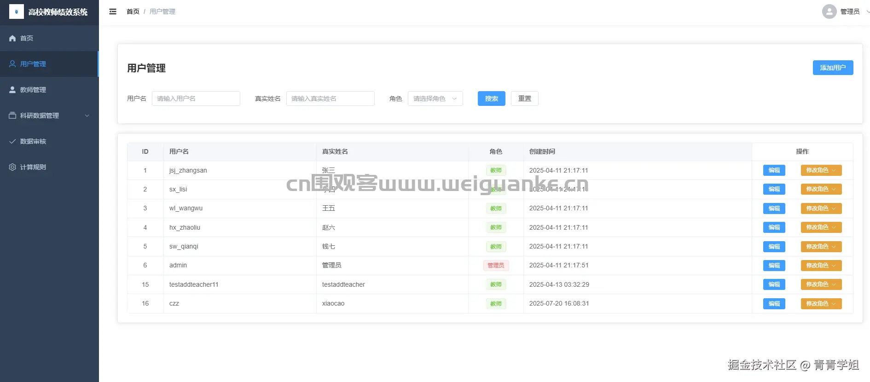This screenshot has height=382, width=870.
Task: Edit user sx_lisi
Action: pyautogui.click(x=774, y=189)
